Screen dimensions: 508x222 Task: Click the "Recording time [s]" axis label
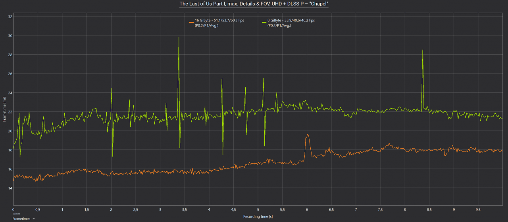tap(258, 216)
